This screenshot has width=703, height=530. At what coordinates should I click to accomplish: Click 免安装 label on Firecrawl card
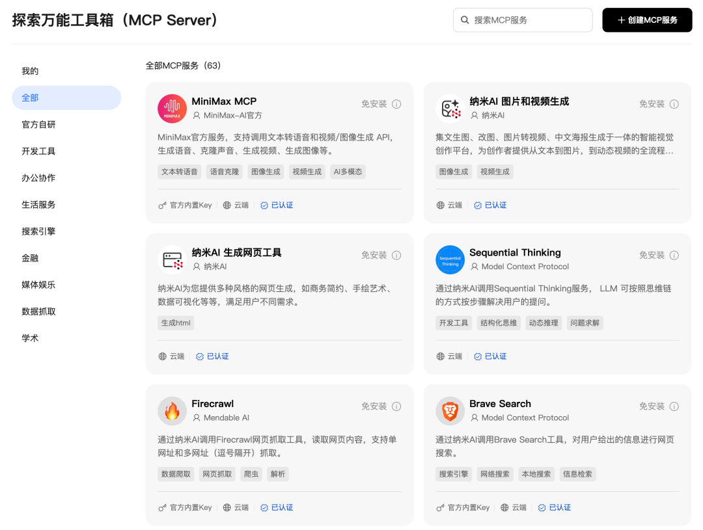click(374, 406)
